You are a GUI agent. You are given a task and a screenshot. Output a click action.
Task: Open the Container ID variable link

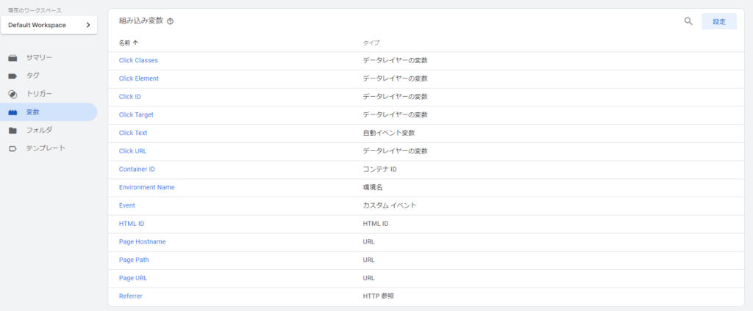pyautogui.click(x=137, y=169)
